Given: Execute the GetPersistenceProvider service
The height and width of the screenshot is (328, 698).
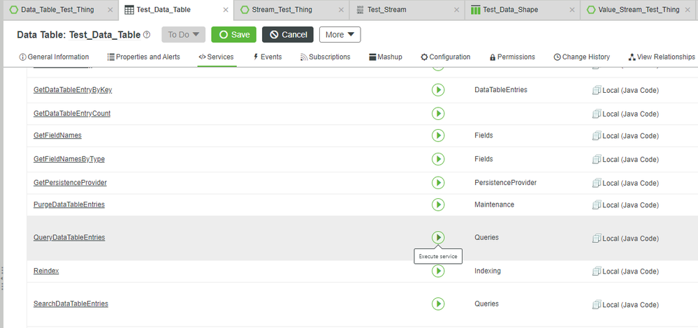Looking at the screenshot, I should coord(438,183).
